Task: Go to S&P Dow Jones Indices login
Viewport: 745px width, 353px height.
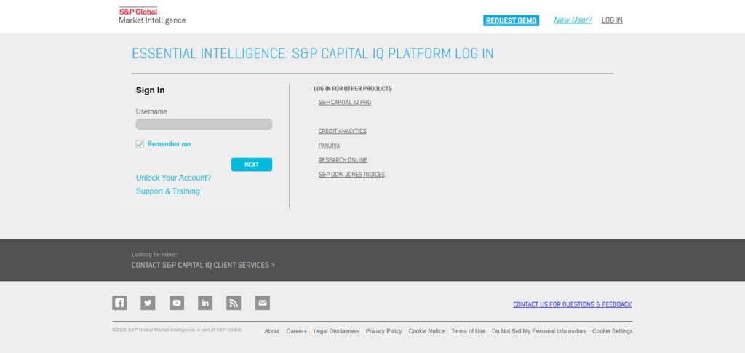Action: [x=351, y=175]
